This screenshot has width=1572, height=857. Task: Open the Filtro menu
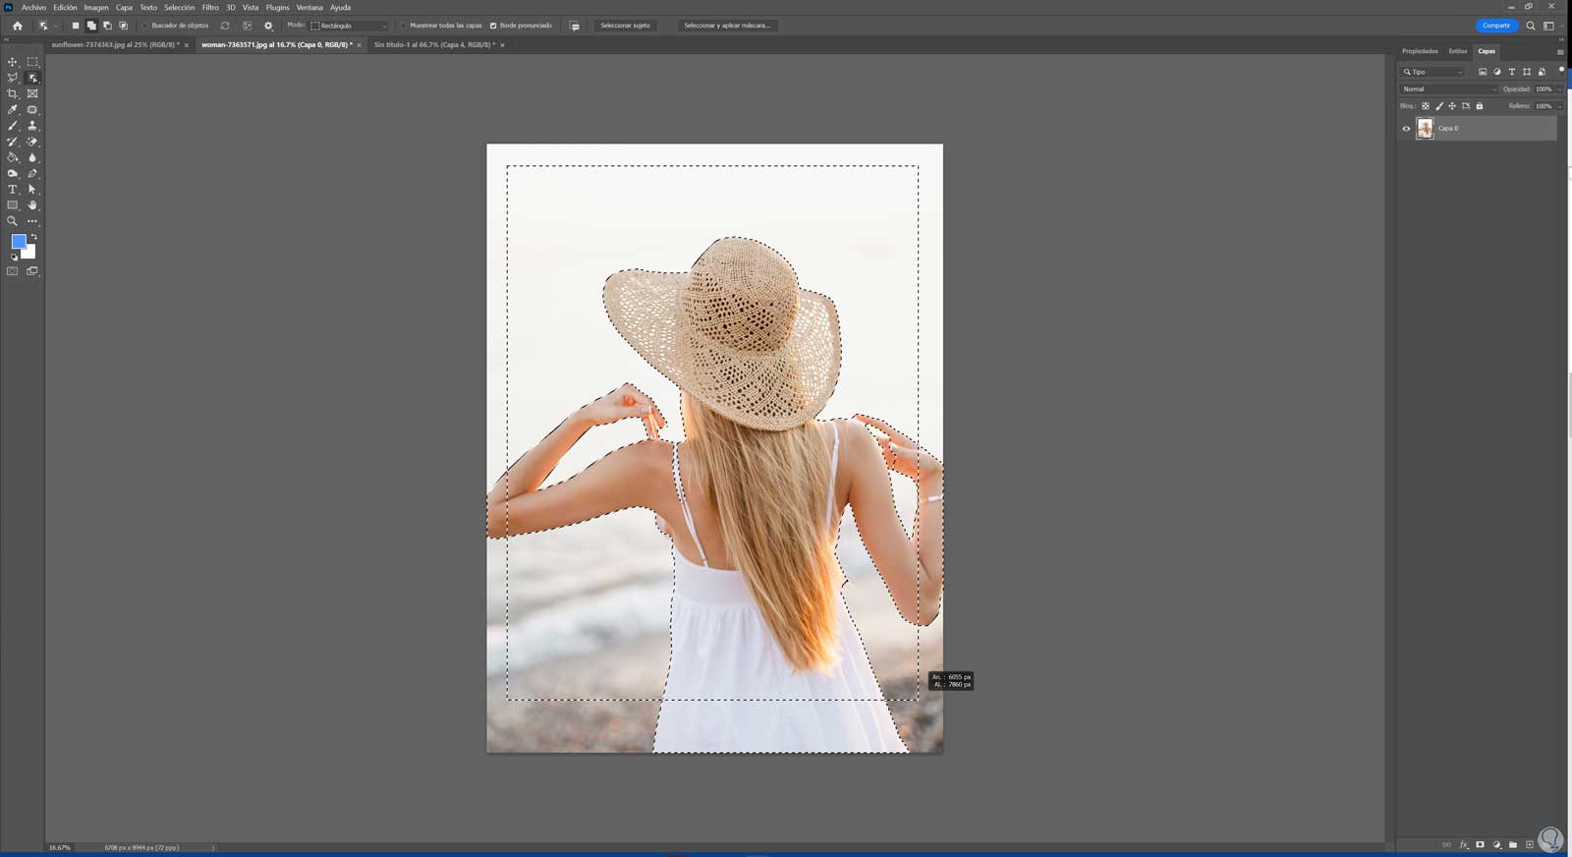tap(210, 7)
